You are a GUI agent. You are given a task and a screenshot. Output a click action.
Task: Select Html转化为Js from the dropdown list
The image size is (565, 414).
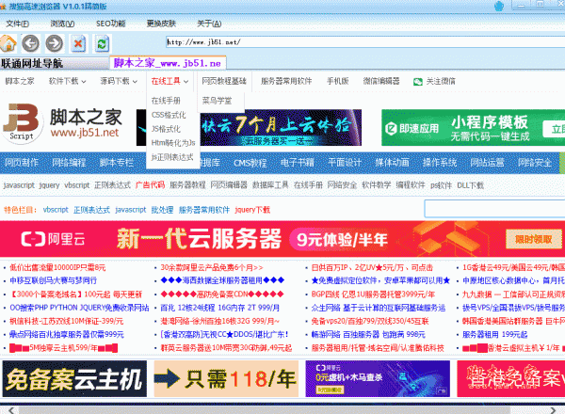point(173,143)
